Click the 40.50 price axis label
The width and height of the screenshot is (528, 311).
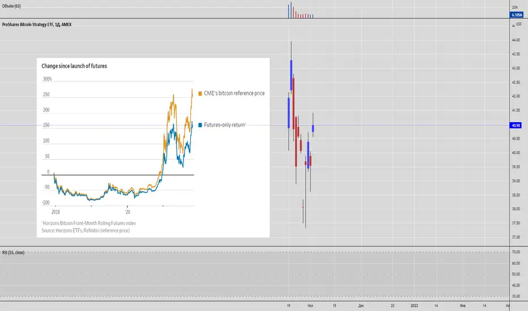[x=516, y=139]
